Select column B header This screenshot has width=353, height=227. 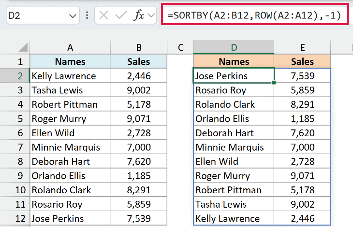[x=139, y=47]
